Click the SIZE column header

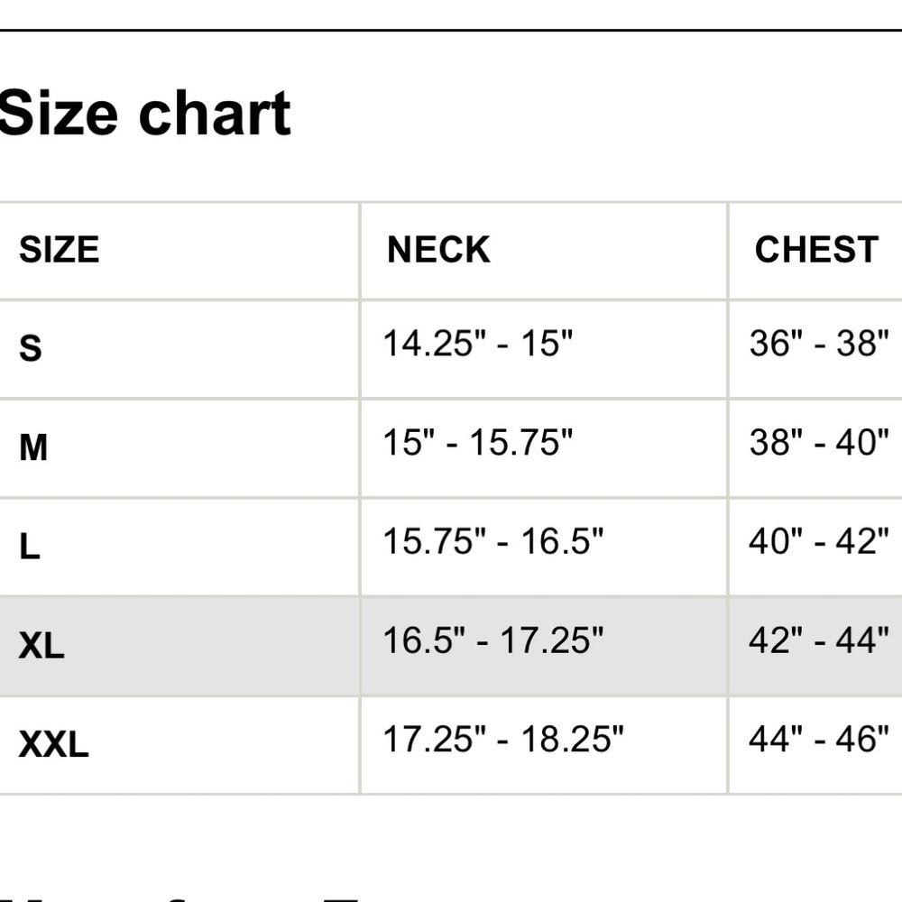click(59, 250)
